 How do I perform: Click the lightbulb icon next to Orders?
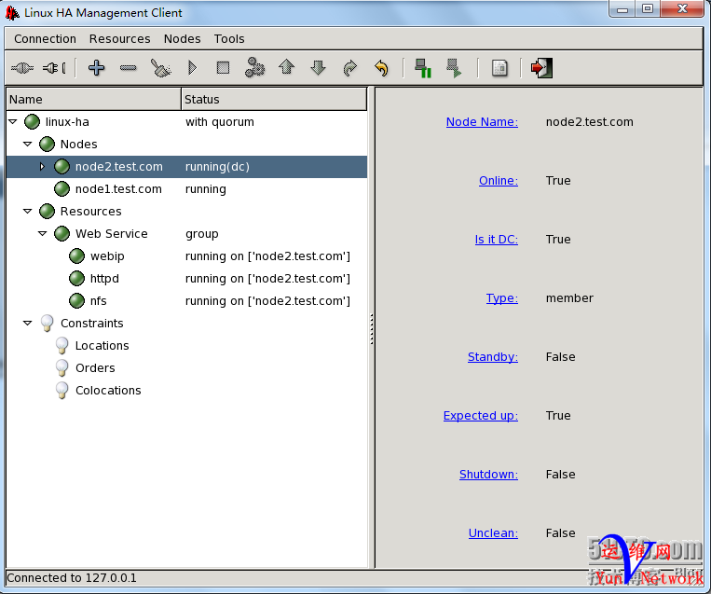[62, 368]
